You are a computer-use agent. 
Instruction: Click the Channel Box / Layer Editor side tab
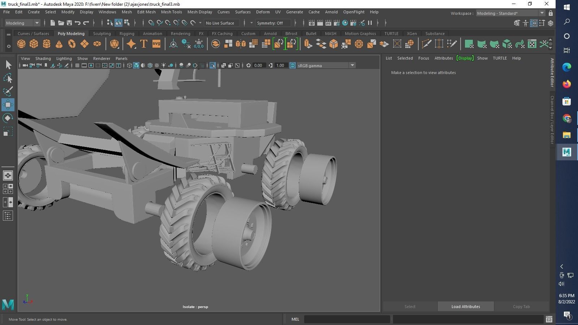click(x=552, y=120)
